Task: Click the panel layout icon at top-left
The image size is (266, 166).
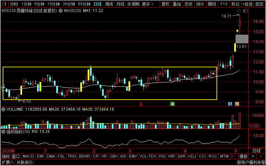Action: 4,4
